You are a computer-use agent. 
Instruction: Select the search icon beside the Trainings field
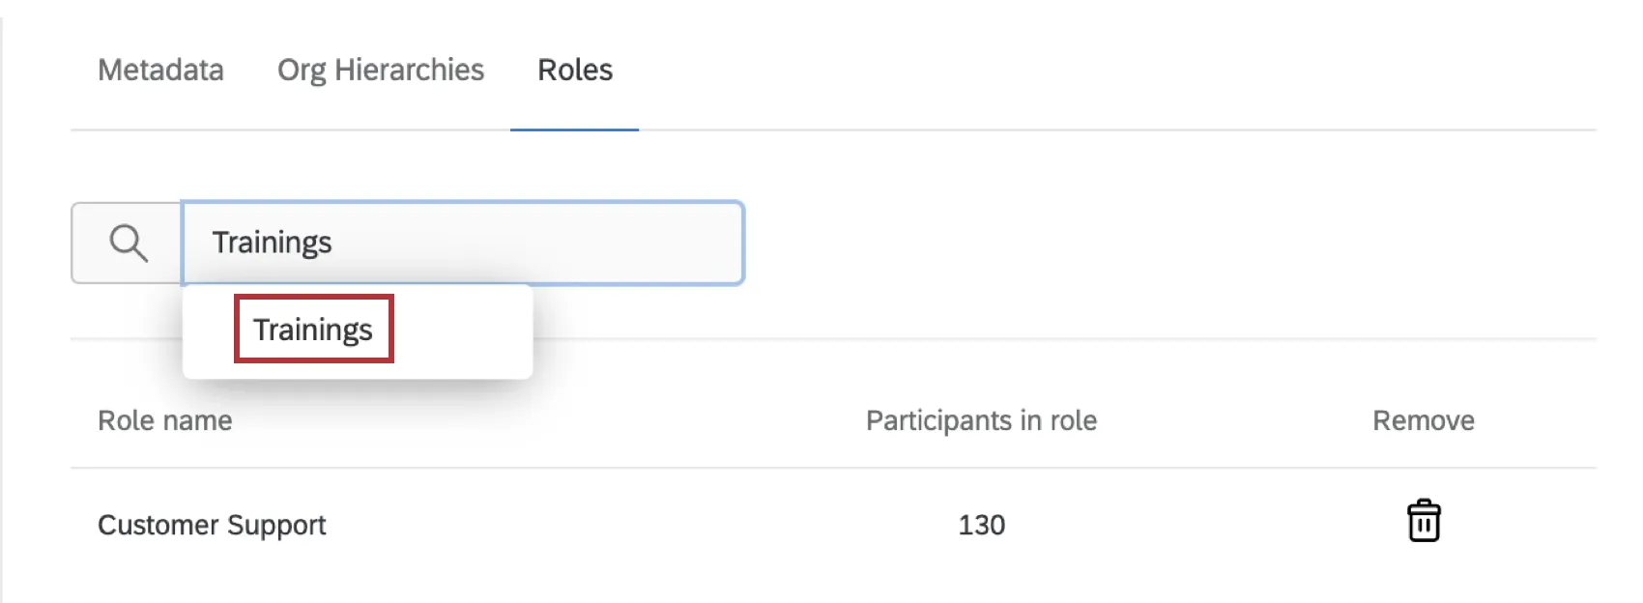pyautogui.click(x=127, y=242)
